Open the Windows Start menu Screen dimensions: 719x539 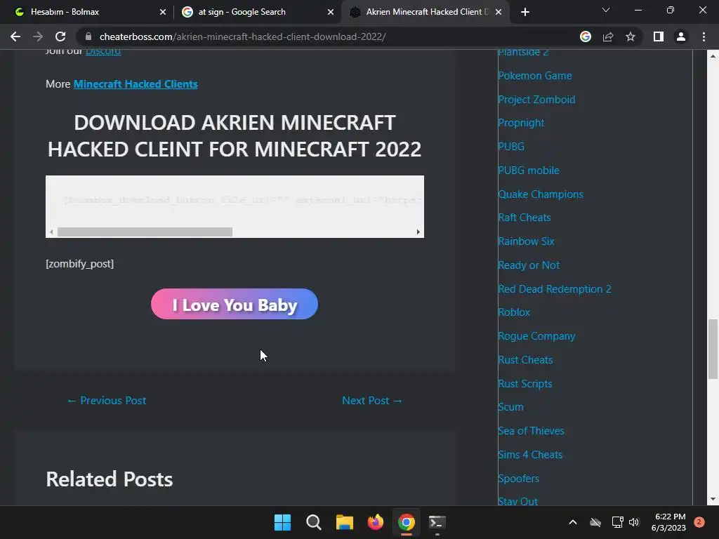[282, 522]
